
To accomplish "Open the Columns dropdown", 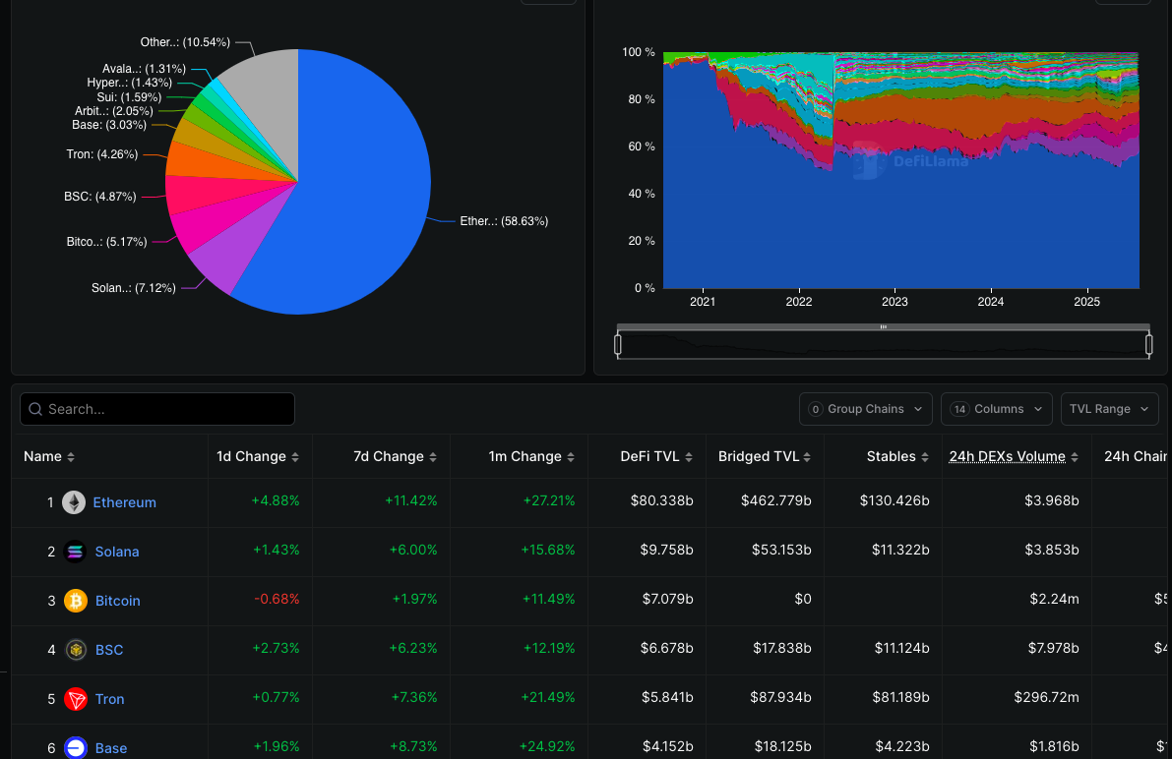I will click(x=996, y=408).
